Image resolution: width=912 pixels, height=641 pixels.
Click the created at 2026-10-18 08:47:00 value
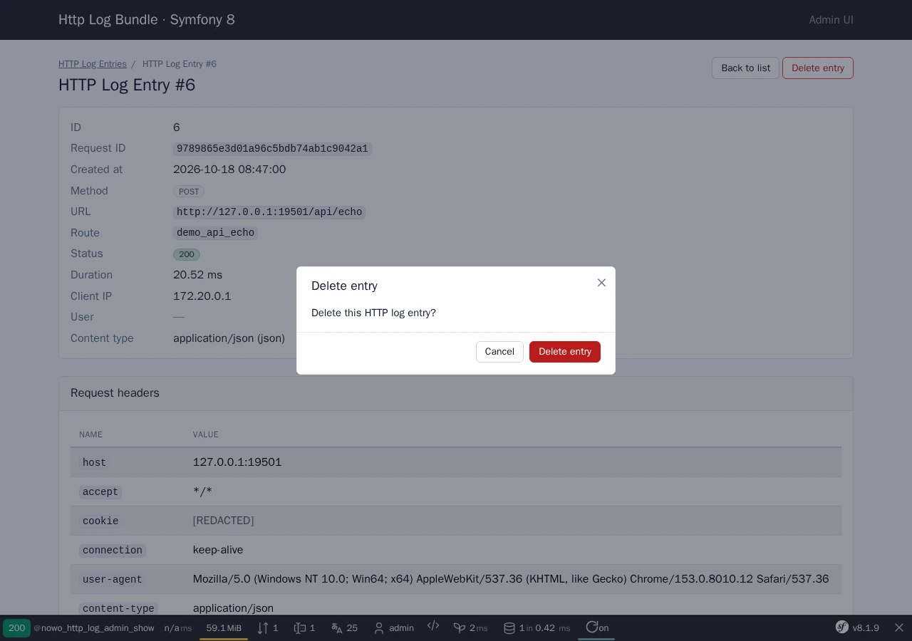tap(229, 170)
